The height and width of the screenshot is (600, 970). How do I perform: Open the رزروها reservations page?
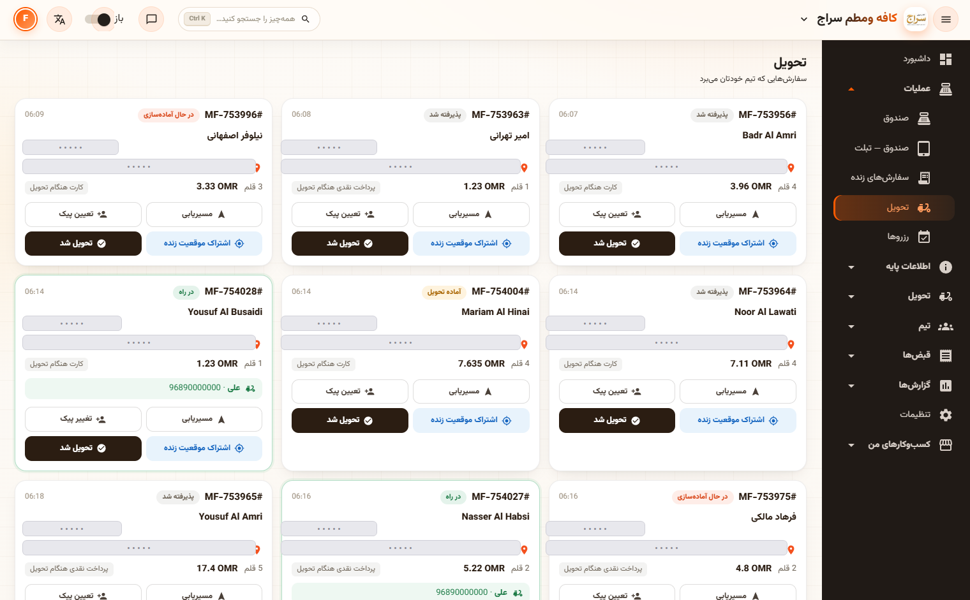(x=894, y=237)
